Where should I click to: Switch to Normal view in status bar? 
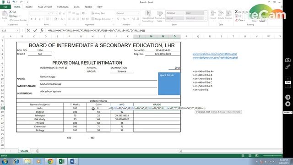[243, 155]
